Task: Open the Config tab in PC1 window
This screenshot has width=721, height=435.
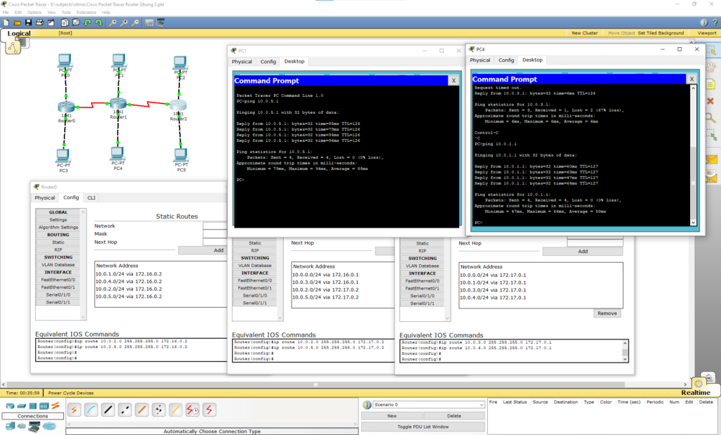Action: [268, 62]
